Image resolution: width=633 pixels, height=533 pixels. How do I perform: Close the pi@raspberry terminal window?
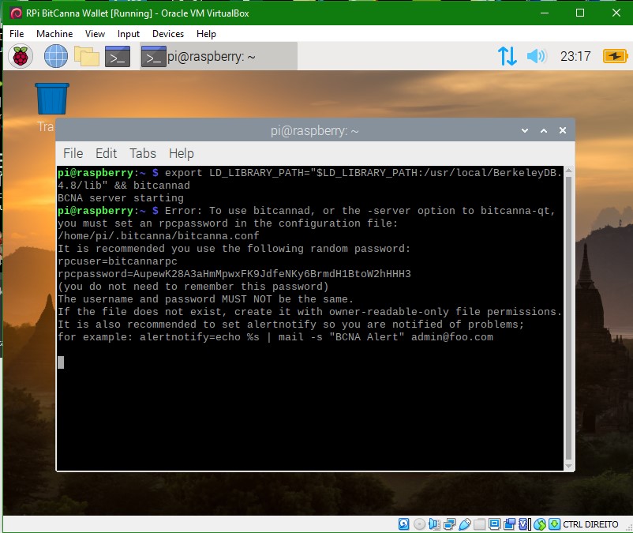pos(562,130)
